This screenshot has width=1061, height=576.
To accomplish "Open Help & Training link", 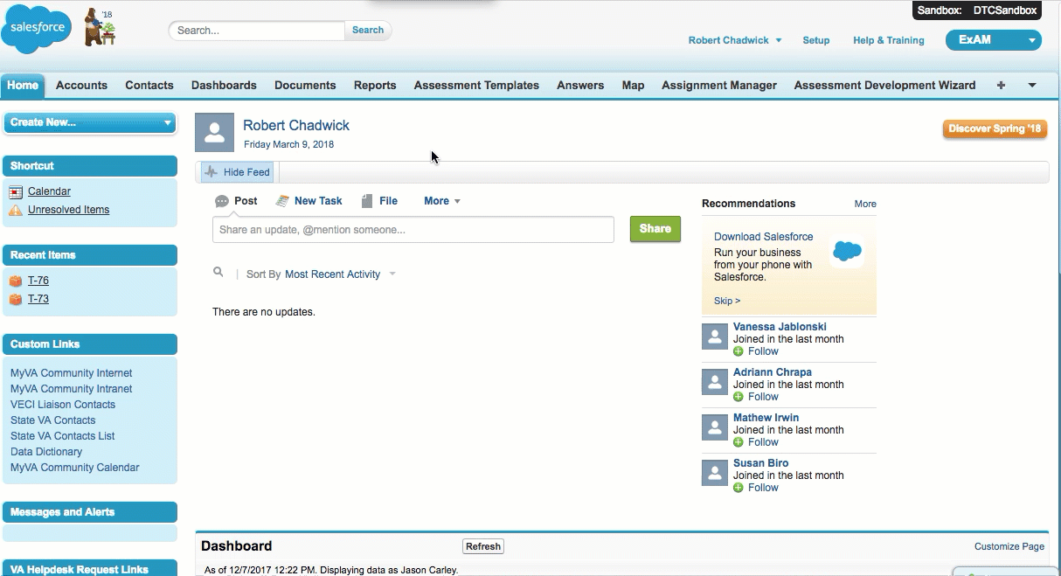I will [889, 40].
